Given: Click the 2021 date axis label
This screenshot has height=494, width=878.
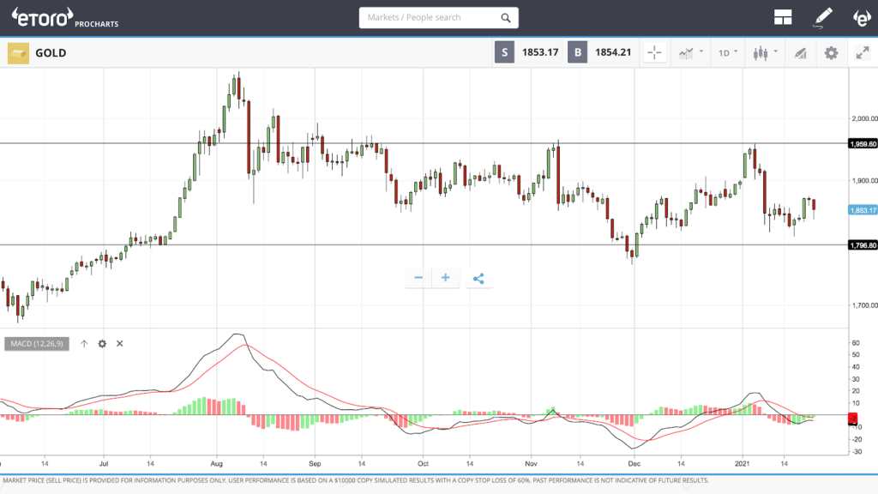Looking at the screenshot, I should (742, 464).
